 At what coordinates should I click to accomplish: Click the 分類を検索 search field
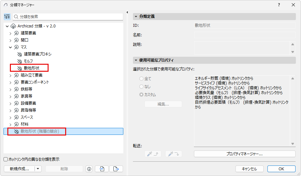tap(68, 17)
